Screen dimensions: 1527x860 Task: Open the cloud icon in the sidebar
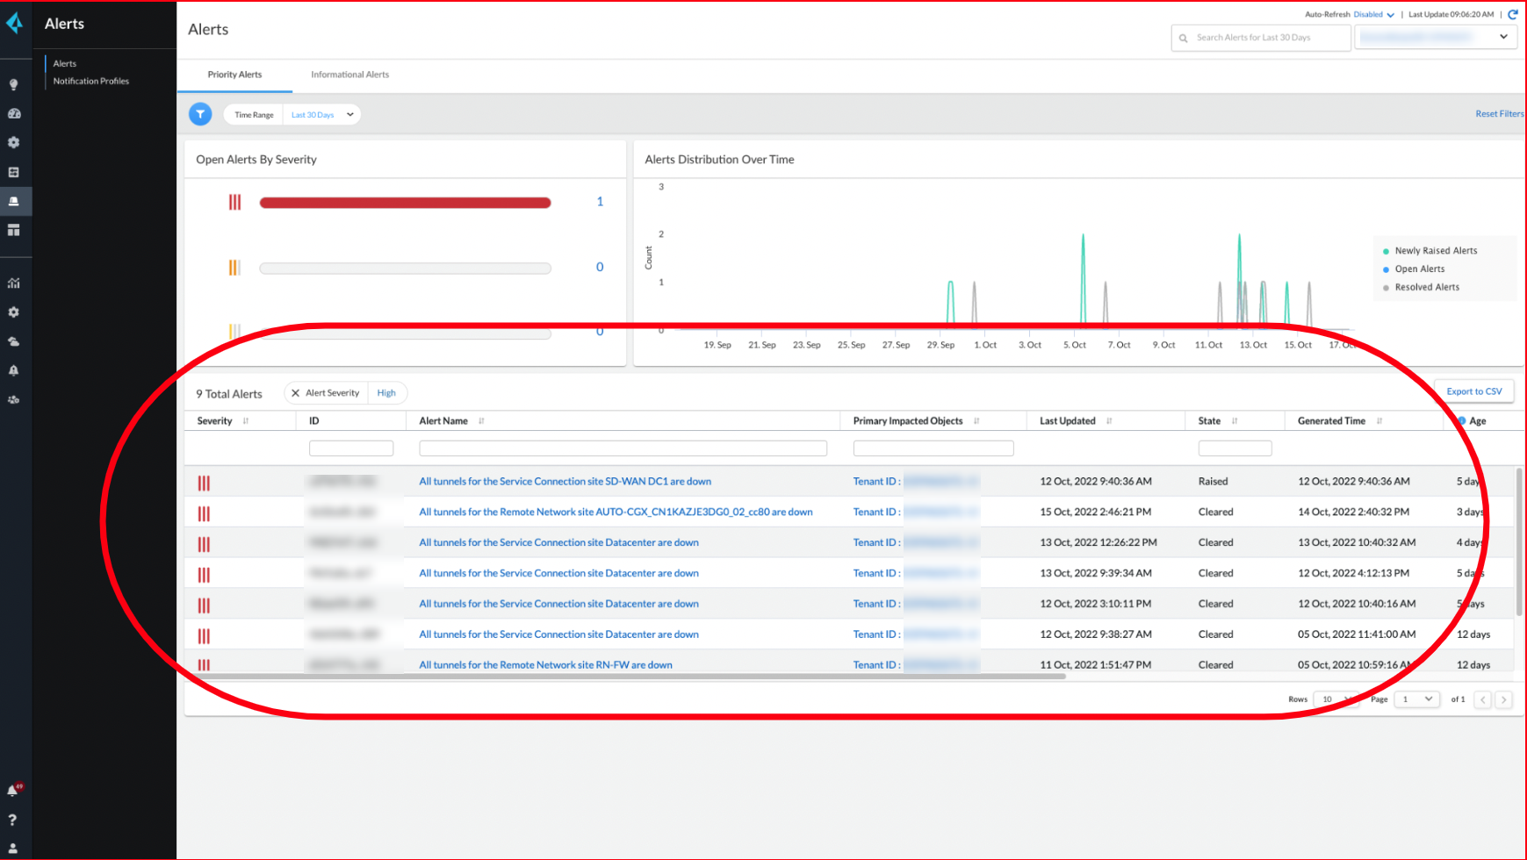click(x=13, y=341)
